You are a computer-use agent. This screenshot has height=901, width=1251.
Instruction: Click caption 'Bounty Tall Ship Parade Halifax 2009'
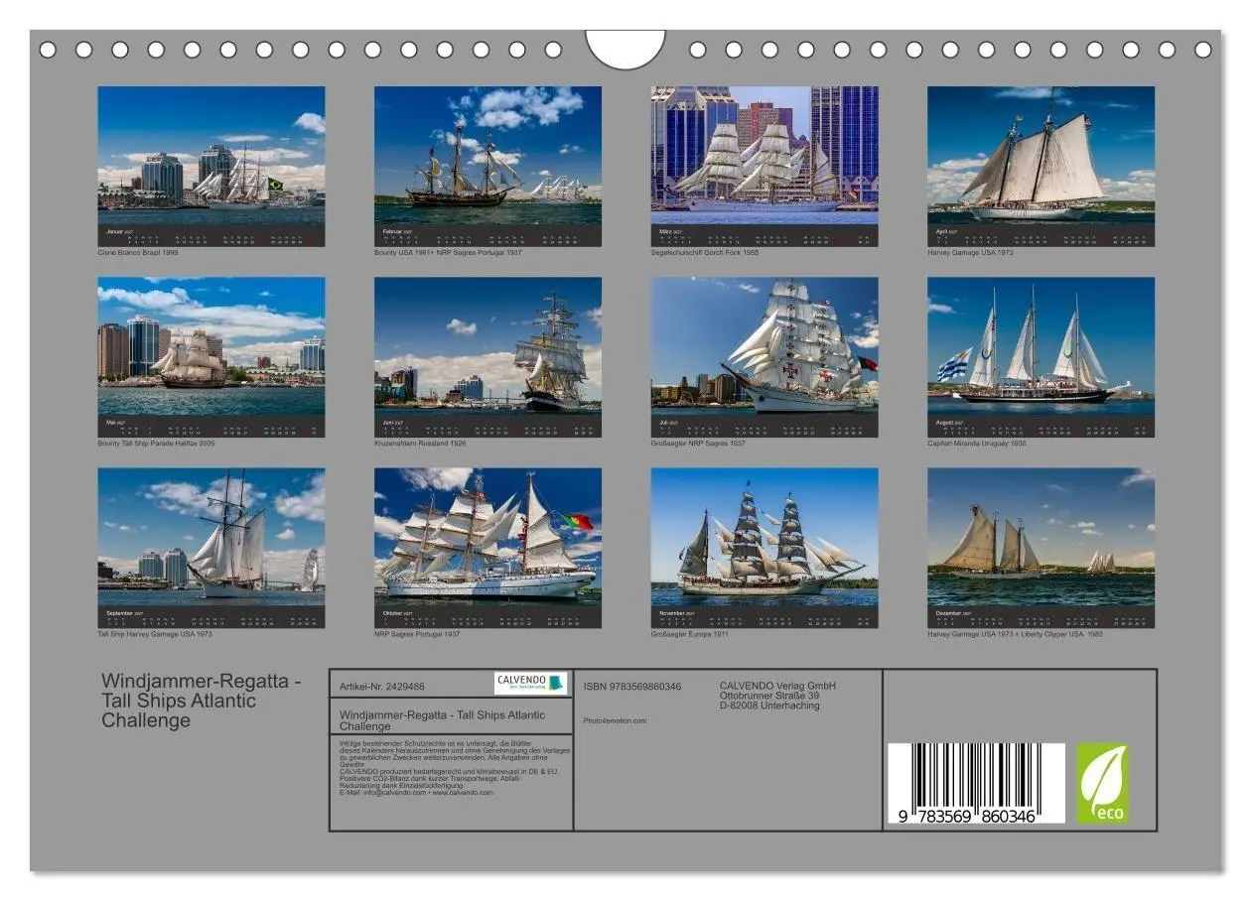(156, 444)
